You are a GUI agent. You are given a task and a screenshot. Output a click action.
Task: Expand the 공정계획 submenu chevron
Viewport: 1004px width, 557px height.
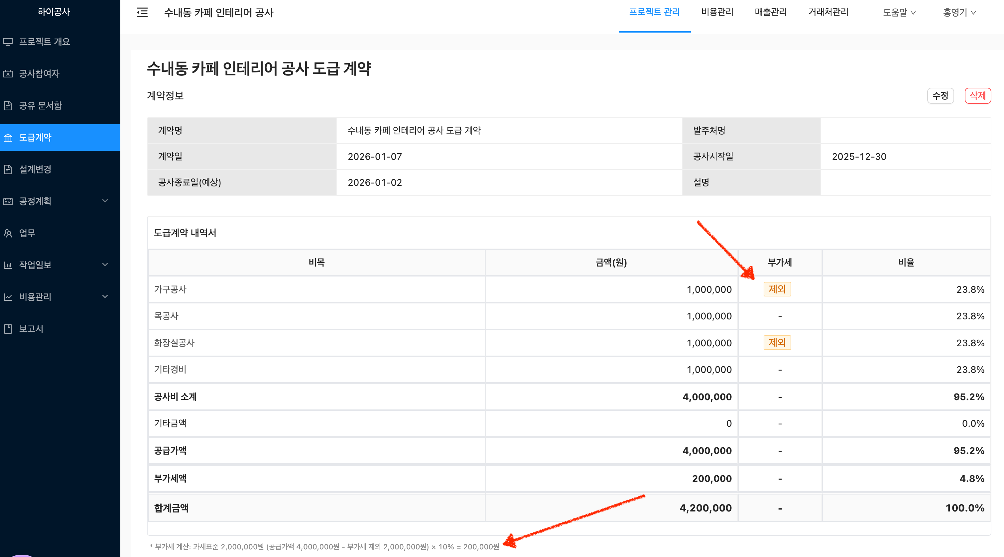[105, 201]
